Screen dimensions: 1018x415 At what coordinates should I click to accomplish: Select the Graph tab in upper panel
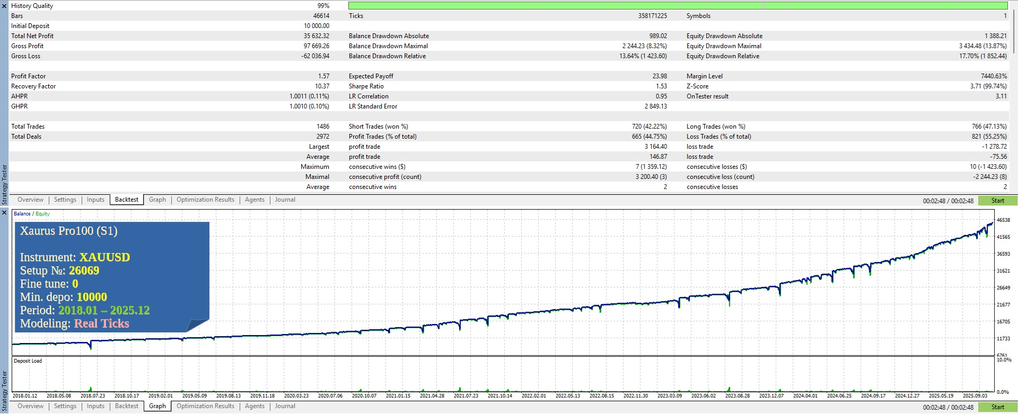click(x=157, y=200)
